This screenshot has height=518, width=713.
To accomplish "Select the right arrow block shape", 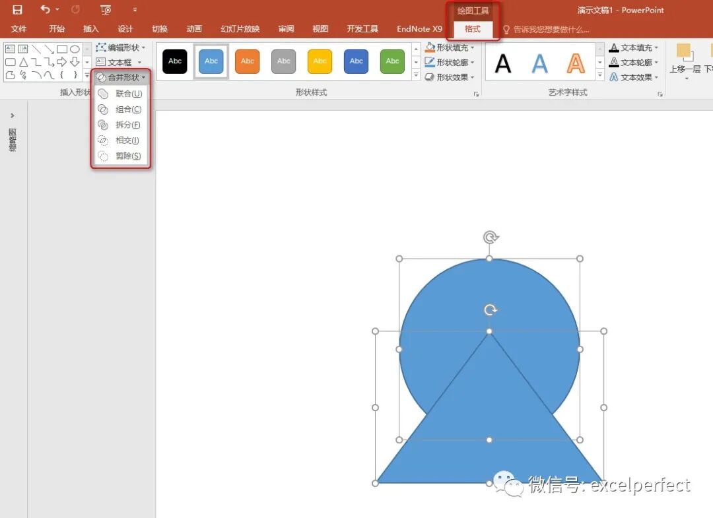I will [62, 62].
